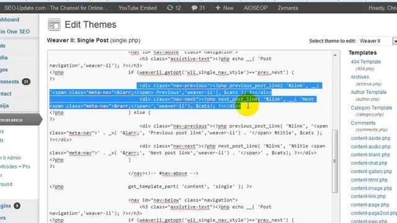Image resolution: width=397 pixels, height=223 pixels.
Task: Click the code editor scrollbar thumb
Action: pos(335,161)
